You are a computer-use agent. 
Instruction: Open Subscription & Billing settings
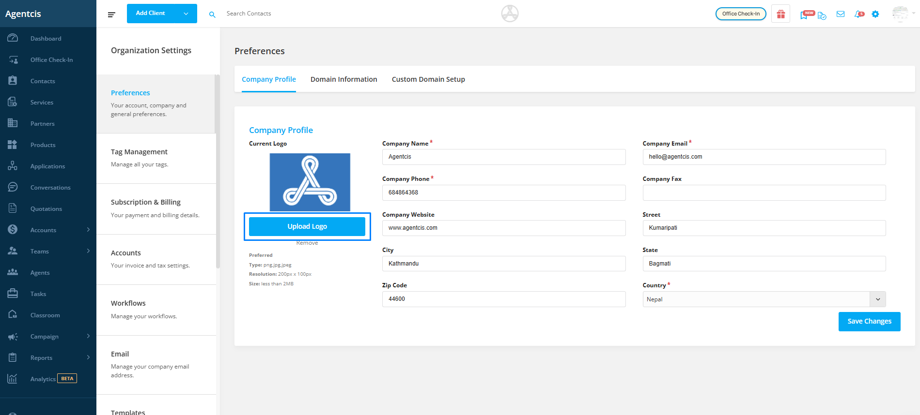[156, 209]
